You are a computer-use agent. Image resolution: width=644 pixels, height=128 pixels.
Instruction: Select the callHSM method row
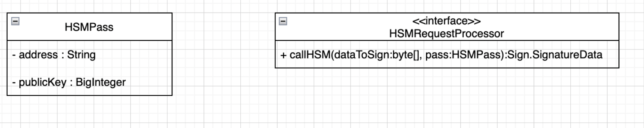(447, 55)
